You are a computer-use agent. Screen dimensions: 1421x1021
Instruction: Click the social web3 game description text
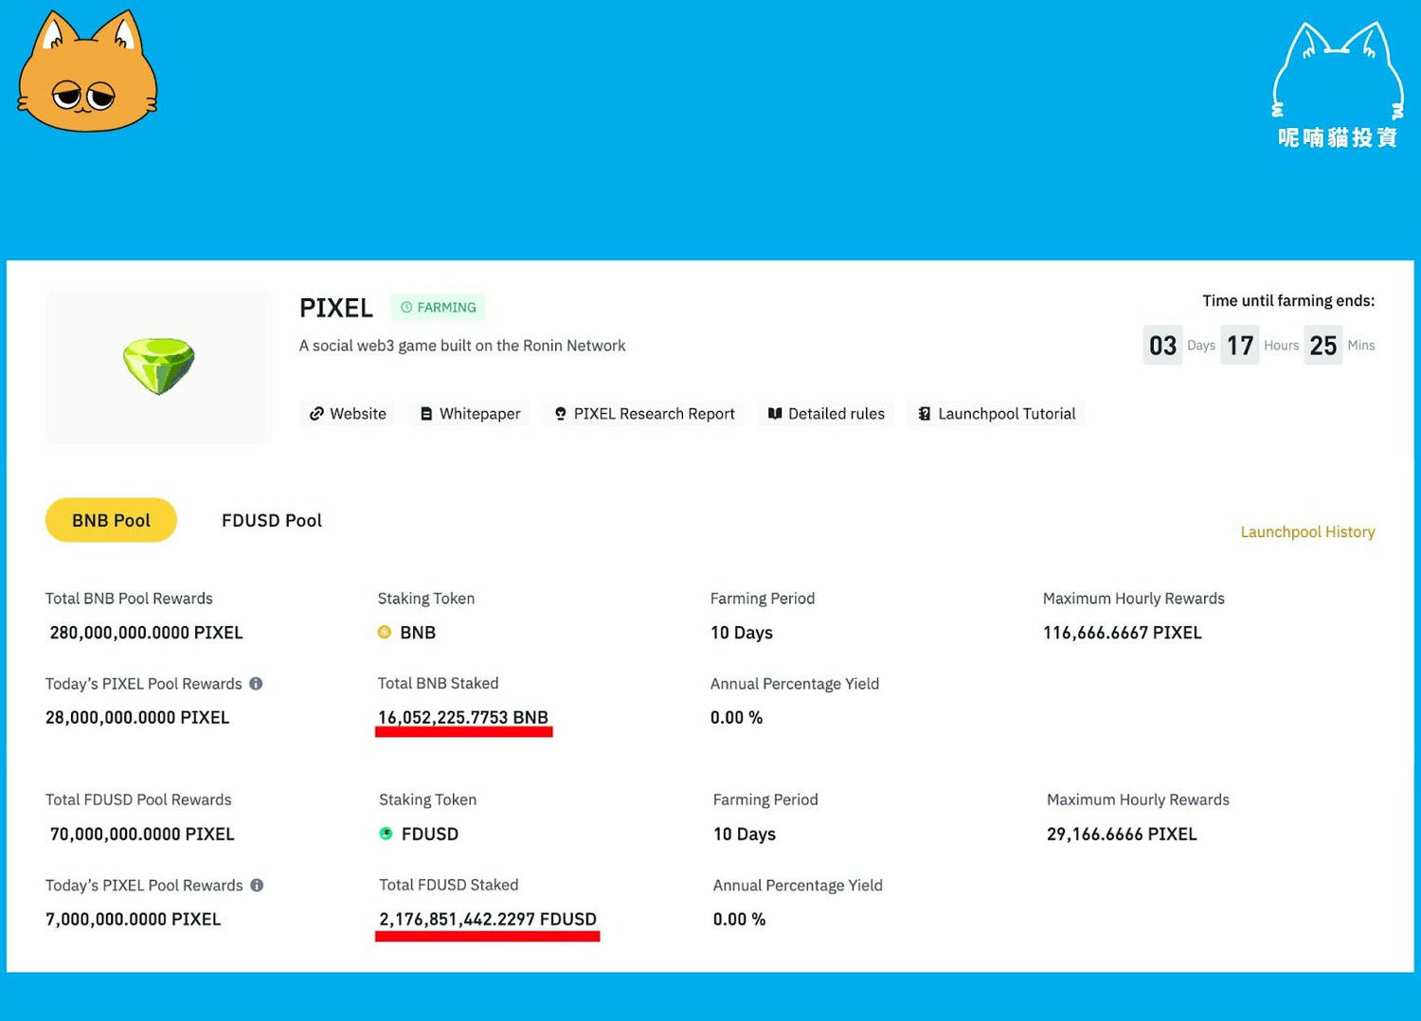click(462, 346)
